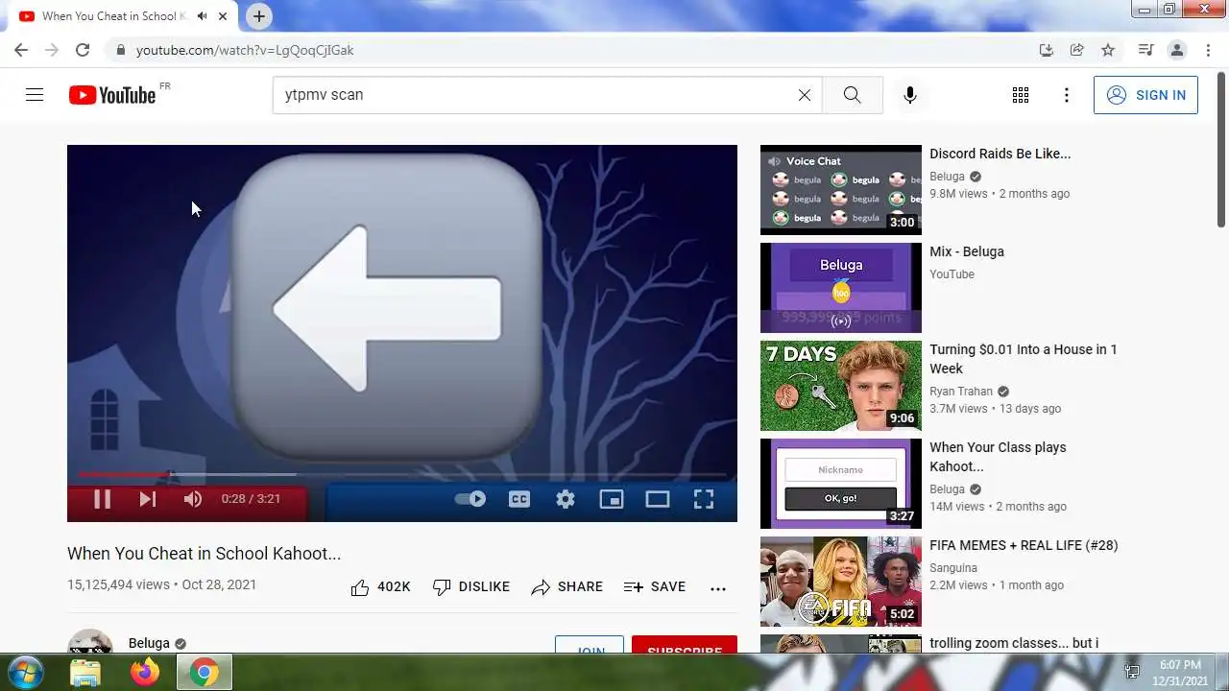
Task: View site information lock icon
Action: [x=120, y=50]
